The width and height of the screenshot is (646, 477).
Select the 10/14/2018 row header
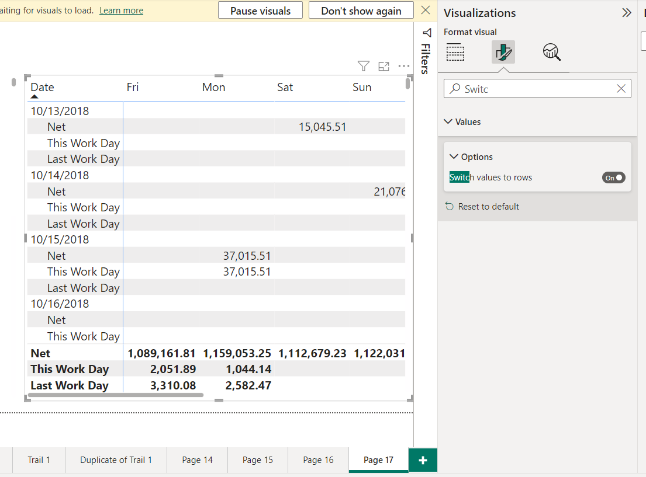(60, 175)
